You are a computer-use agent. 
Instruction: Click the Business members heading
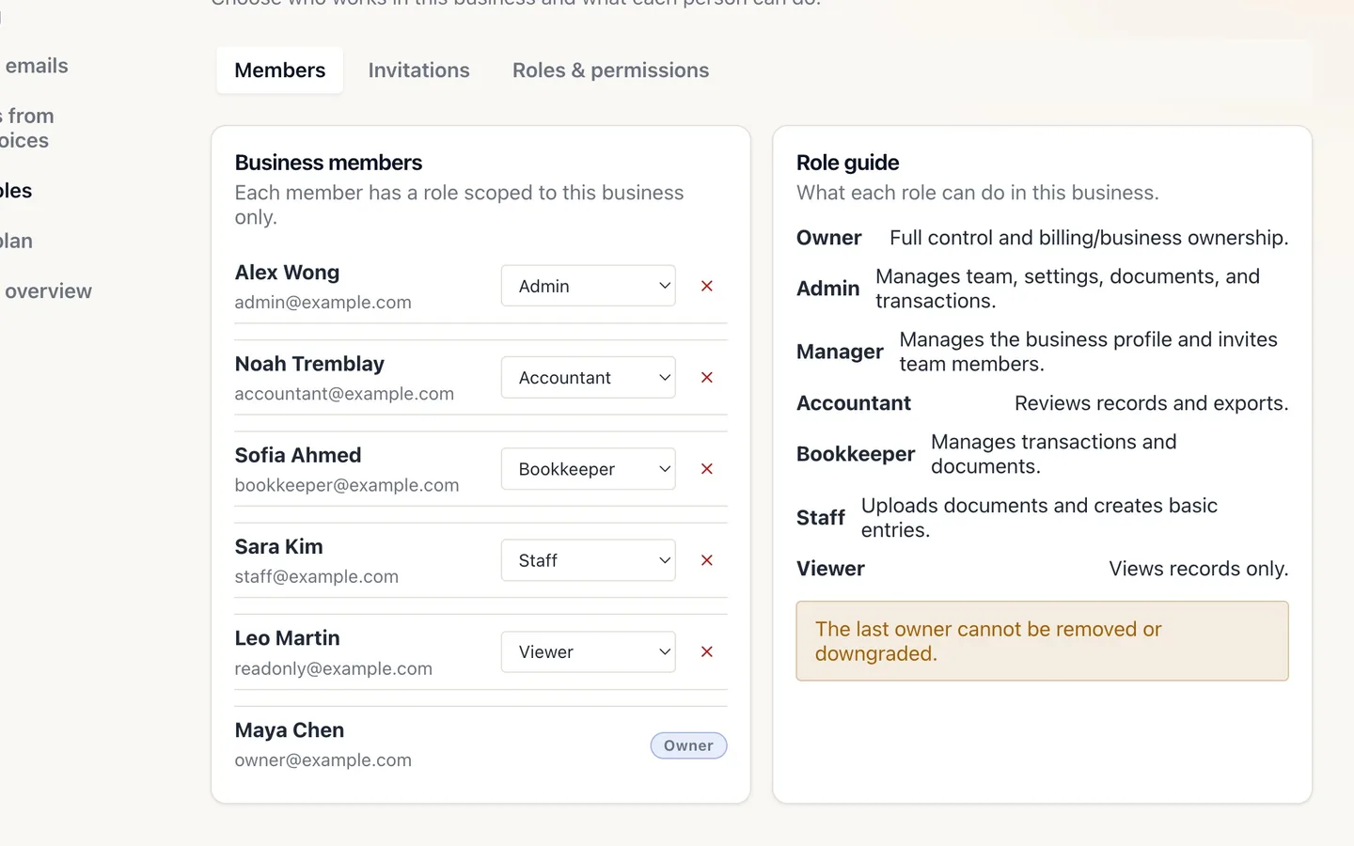pyautogui.click(x=328, y=163)
